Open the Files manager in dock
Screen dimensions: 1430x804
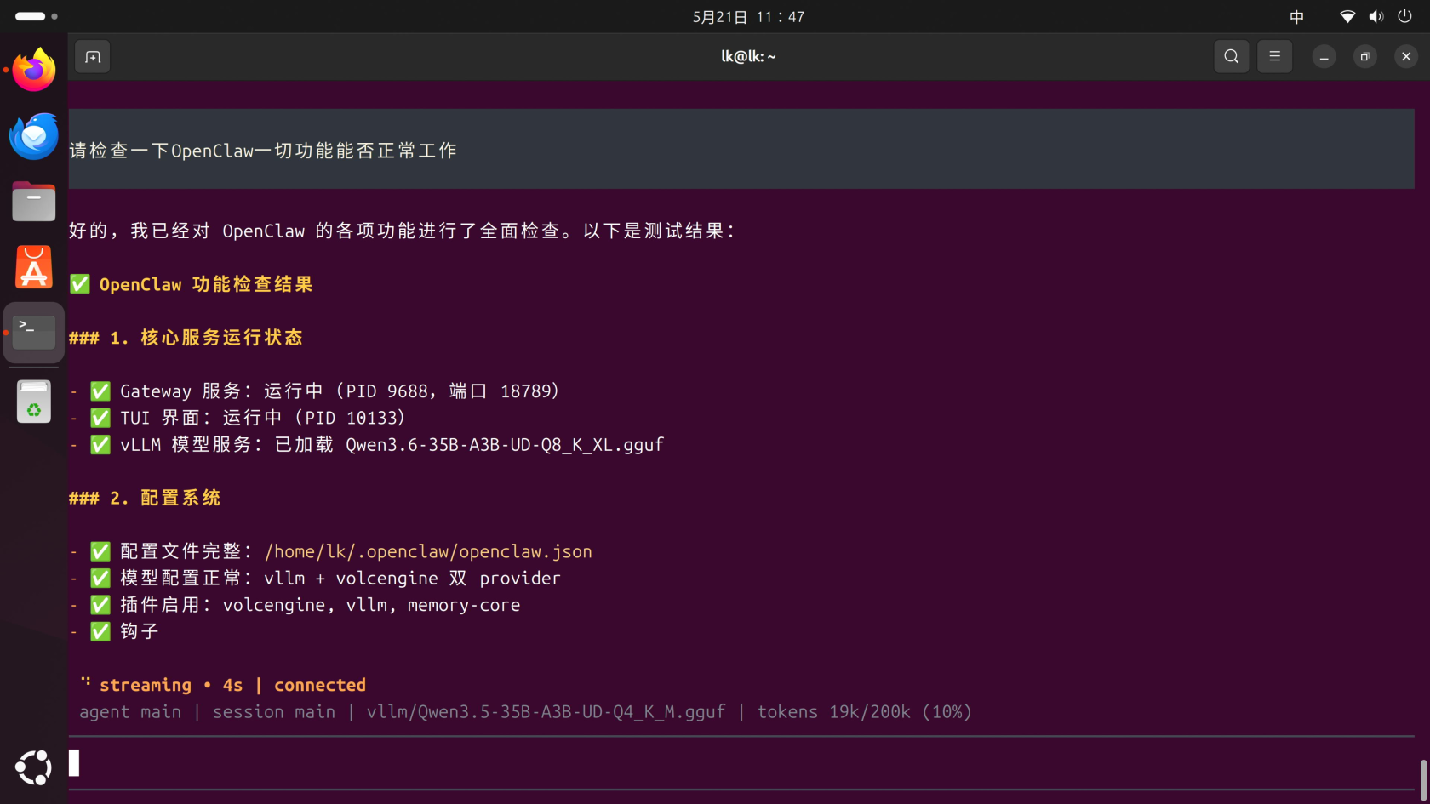point(34,202)
